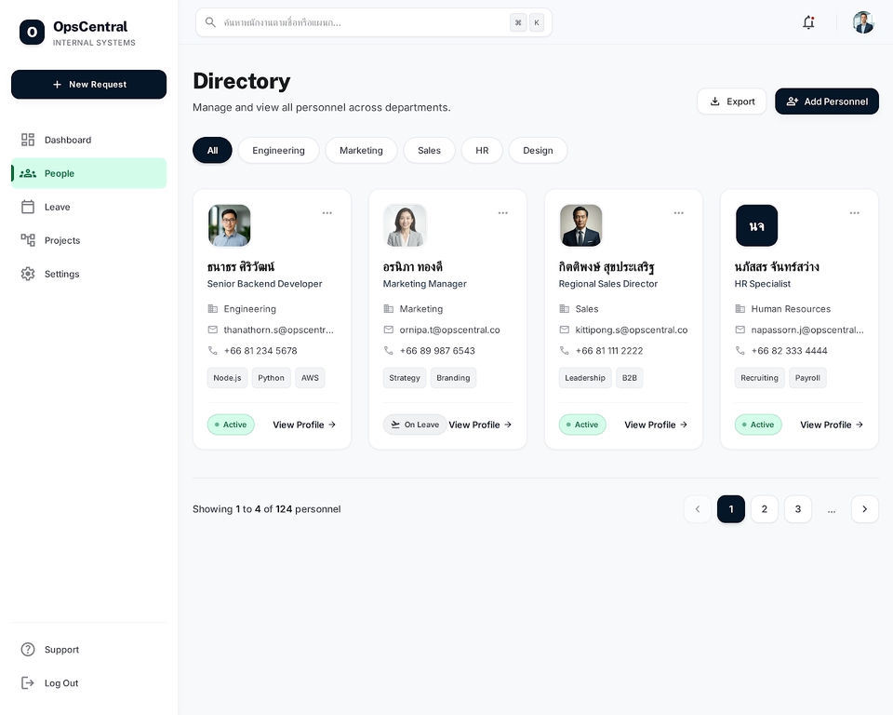This screenshot has height=715, width=893.
Task: Open Dashboard from the sidebar
Action: coord(89,140)
